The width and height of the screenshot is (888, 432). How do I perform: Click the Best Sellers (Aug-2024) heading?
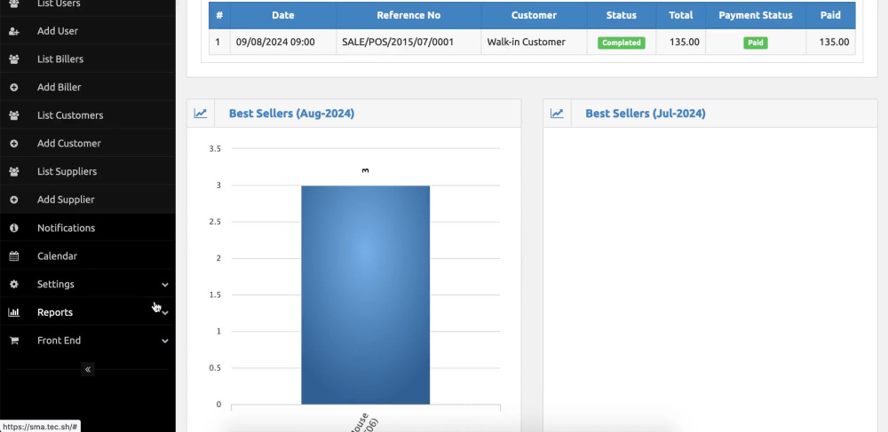click(291, 113)
